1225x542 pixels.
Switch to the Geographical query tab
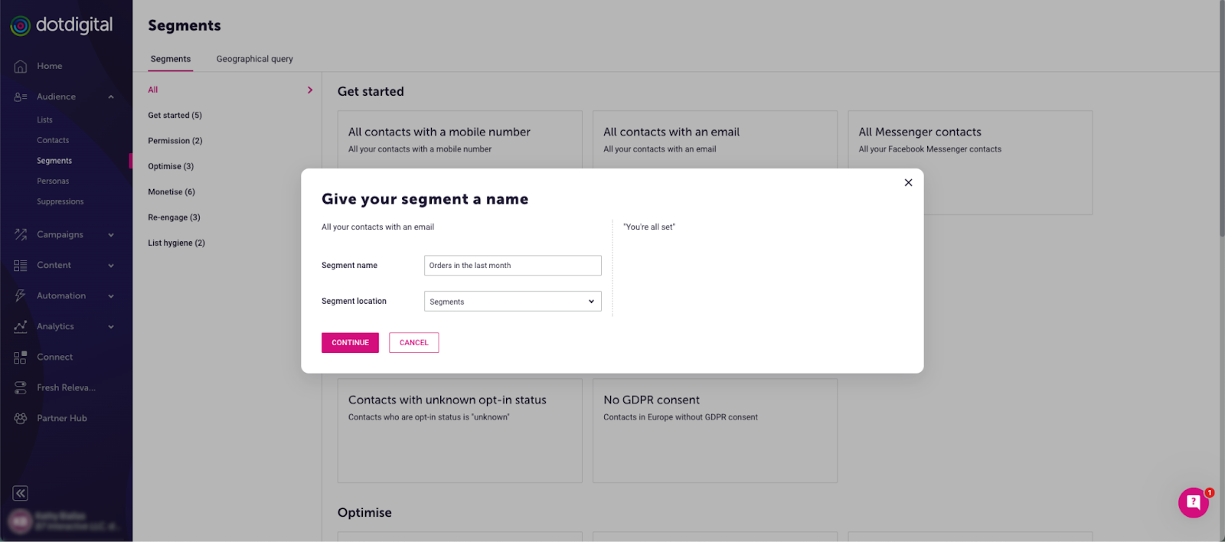(254, 59)
